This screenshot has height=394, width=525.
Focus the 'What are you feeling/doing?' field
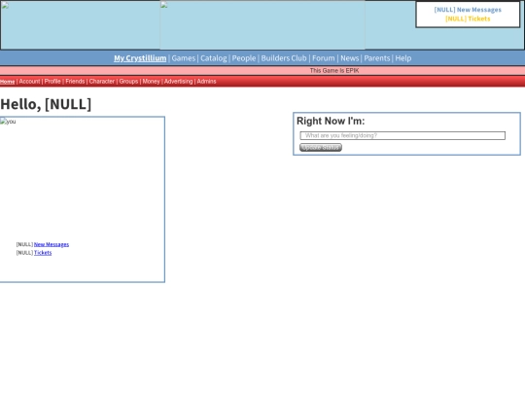[x=402, y=135]
